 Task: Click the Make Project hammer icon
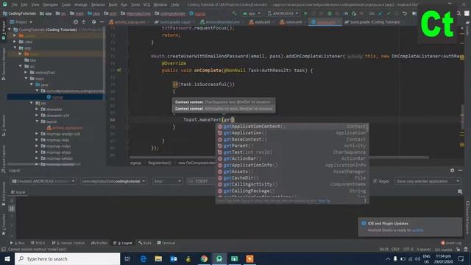[x=234, y=13]
